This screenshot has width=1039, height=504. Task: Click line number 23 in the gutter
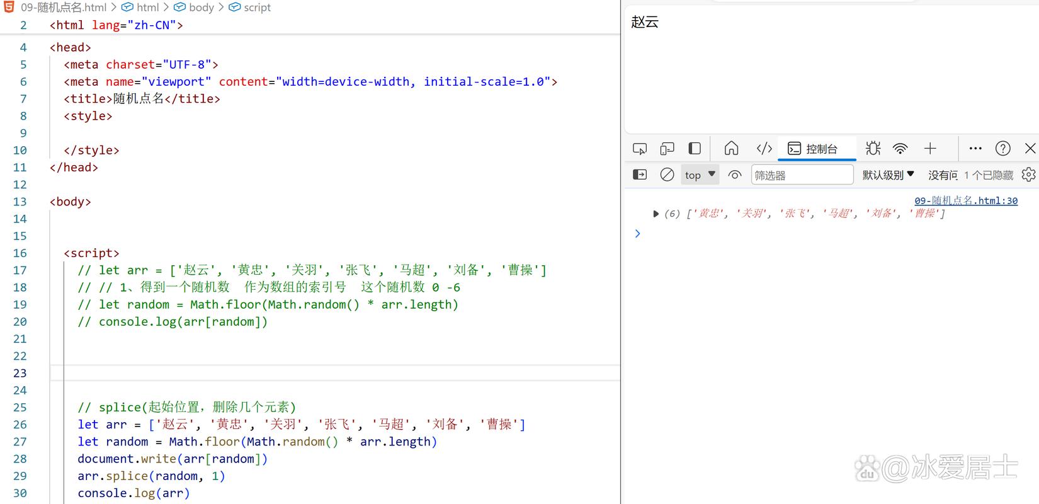[x=20, y=373]
